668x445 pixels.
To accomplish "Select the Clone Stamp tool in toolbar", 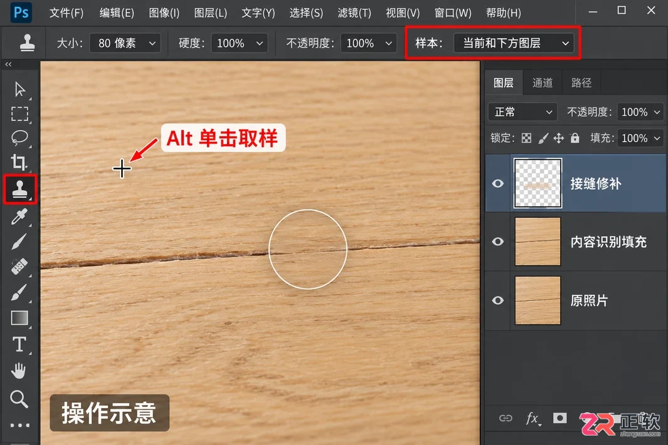I will tap(19, 189).
